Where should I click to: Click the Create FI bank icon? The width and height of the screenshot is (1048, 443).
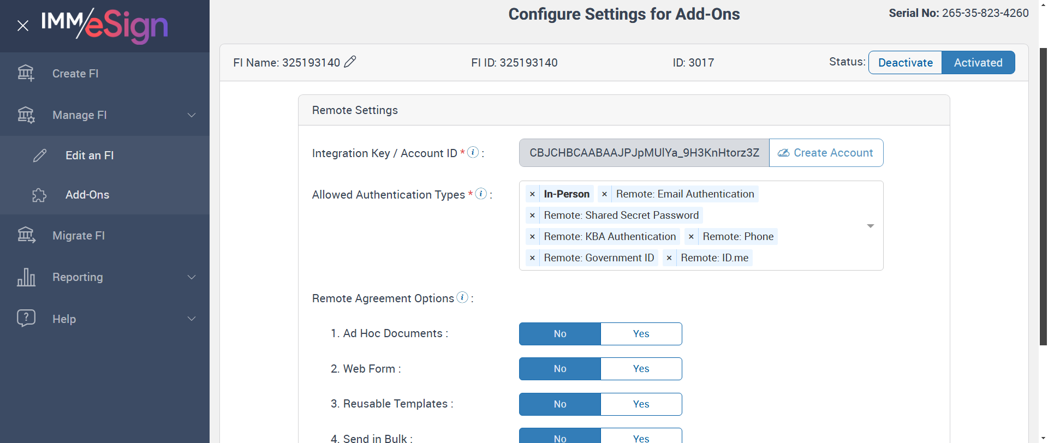click(26, 73)
